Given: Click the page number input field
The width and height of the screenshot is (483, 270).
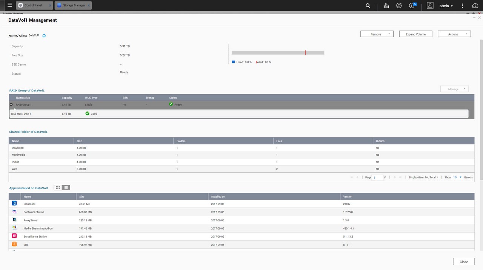Looking at the screenshot, I should 378,177.
